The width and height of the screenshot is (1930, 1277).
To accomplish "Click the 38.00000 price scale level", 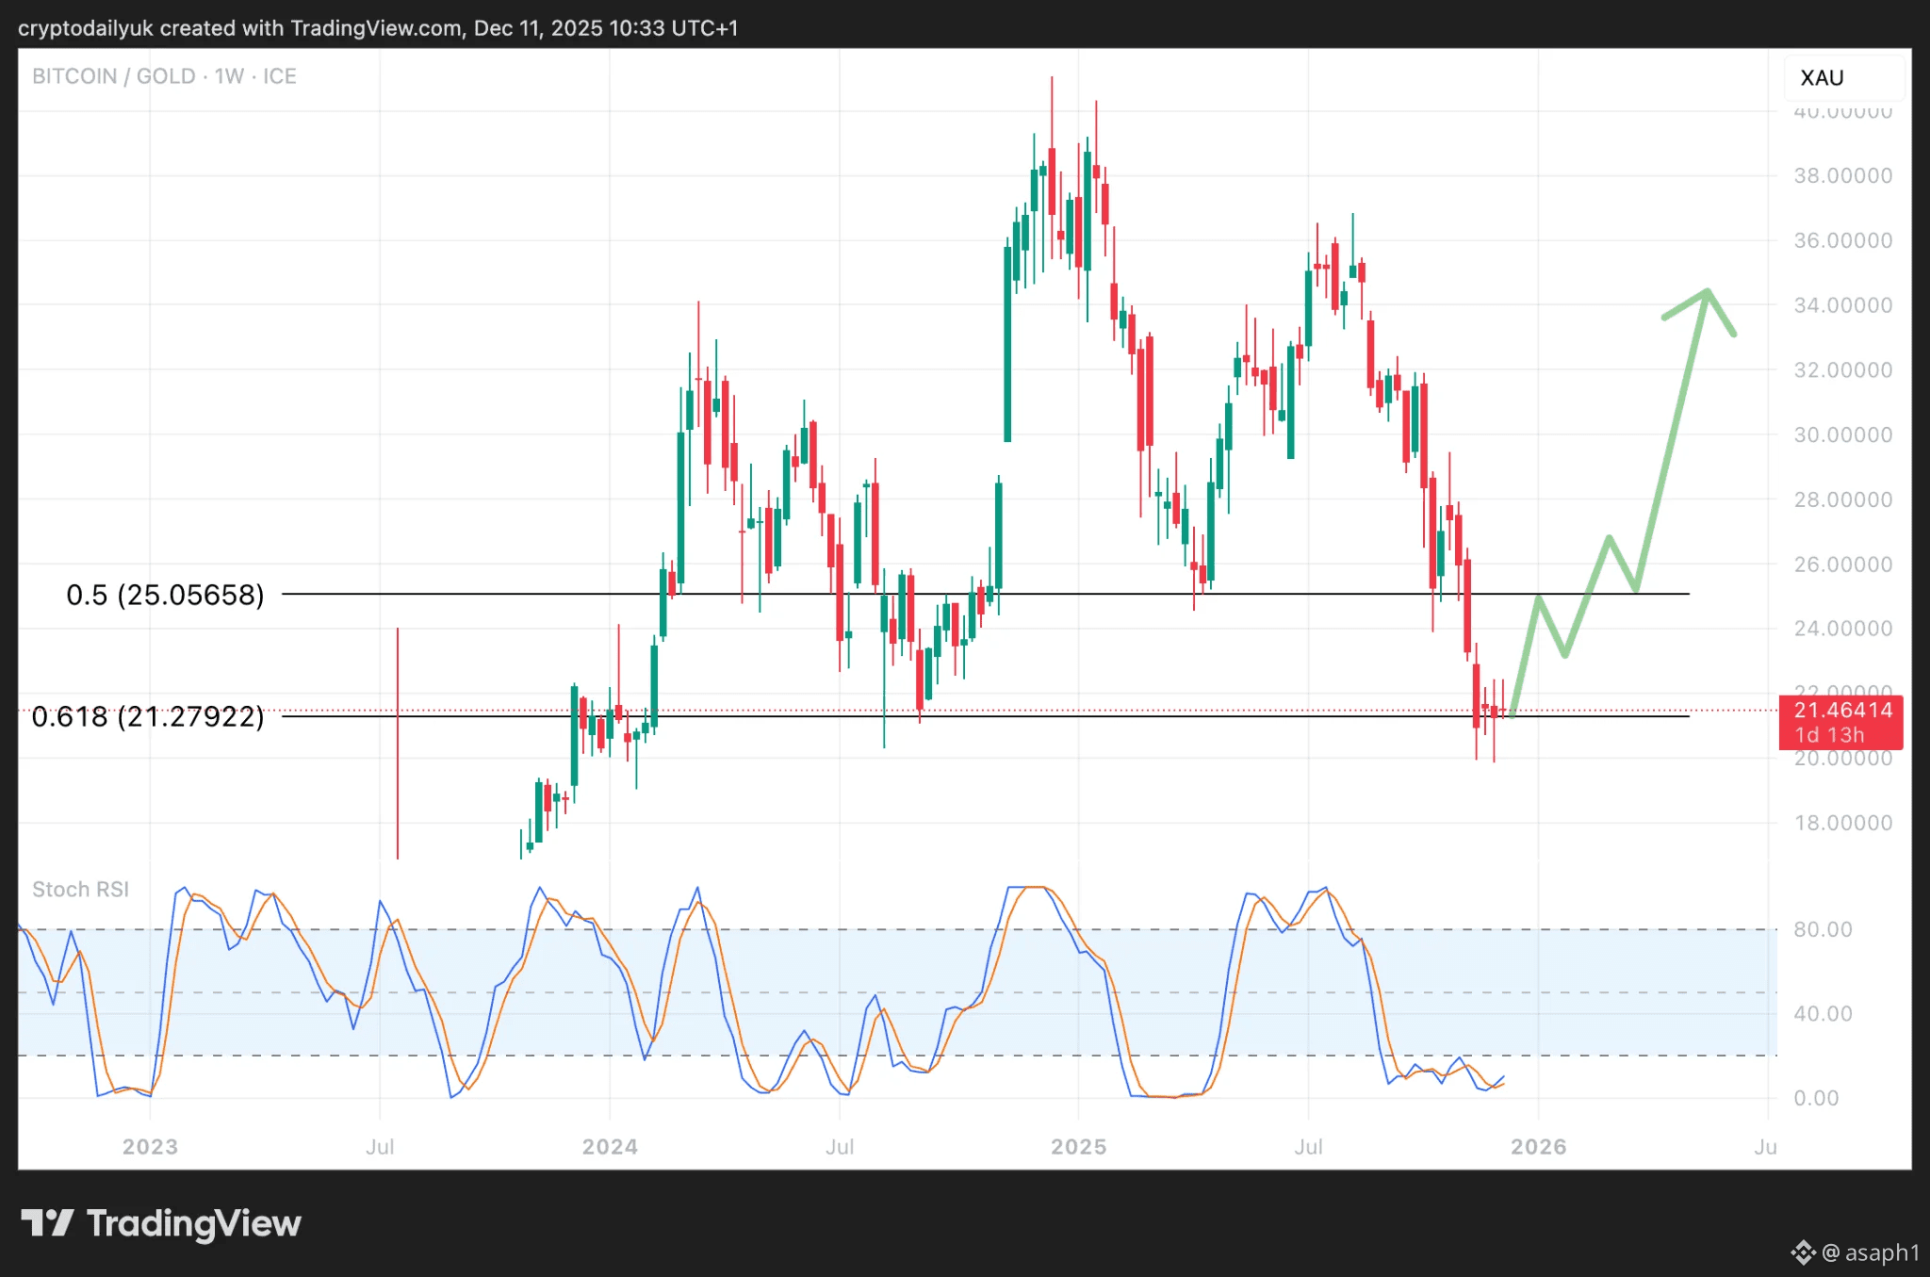I will 1842,176.
